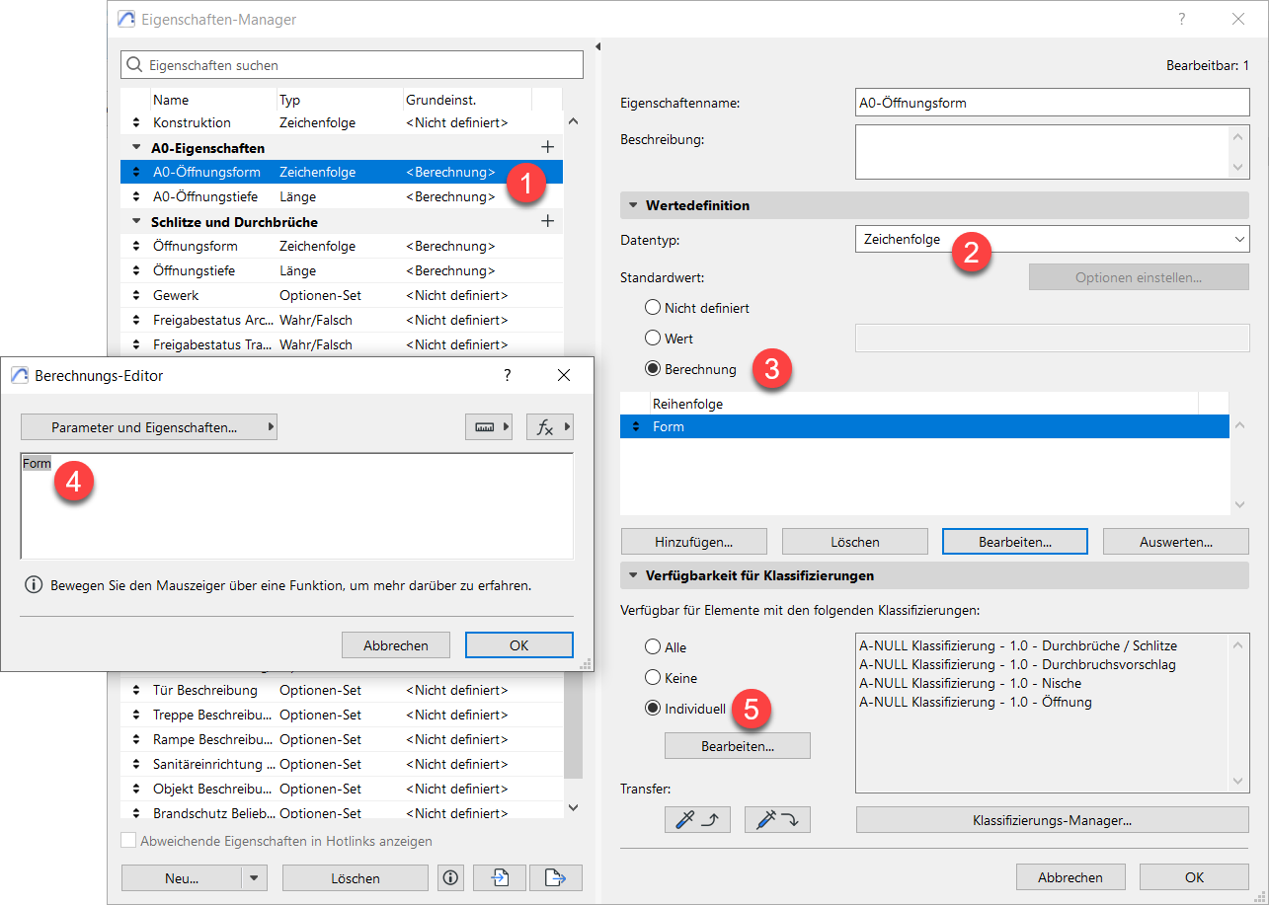Select the Wert radio button
1269x905 pixels.
tap(653, 339)
